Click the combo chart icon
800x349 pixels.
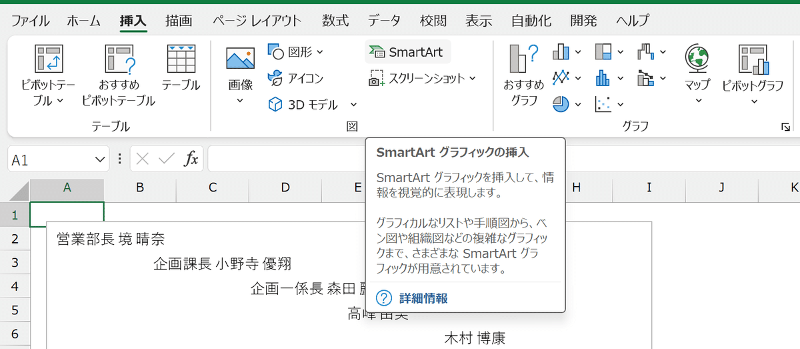(645, 77)
